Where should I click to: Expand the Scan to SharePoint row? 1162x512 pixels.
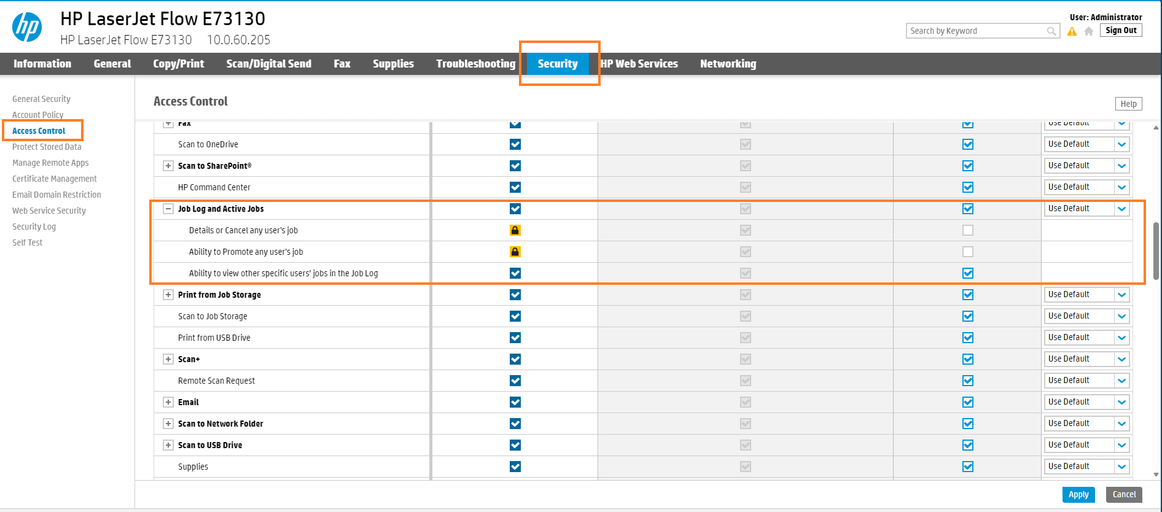tap(168, 166)
